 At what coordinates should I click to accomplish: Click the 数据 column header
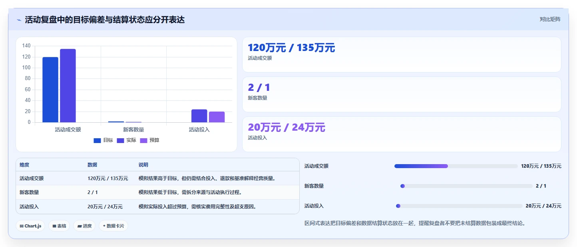[x=92, y=165]
